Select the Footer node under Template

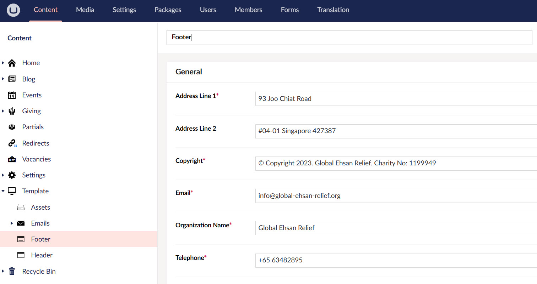[x=78, y=239]
